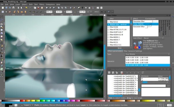This screenshot has height=107, width=174.
Task: Flip selection horizontally
Action: pos(22,12)
